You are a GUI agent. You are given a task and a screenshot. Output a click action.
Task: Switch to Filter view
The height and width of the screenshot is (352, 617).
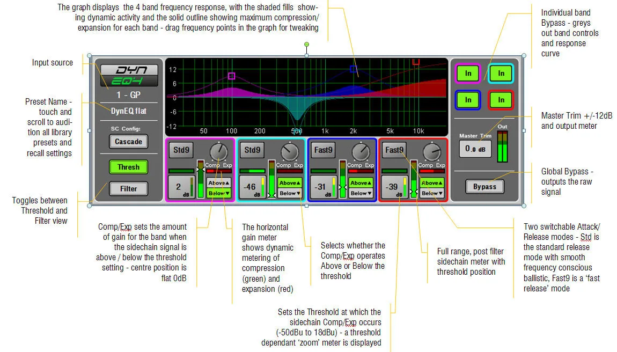128,188
